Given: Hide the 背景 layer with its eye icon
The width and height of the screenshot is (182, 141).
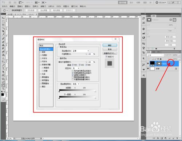Looking at the screenshot, I should 148,68.
